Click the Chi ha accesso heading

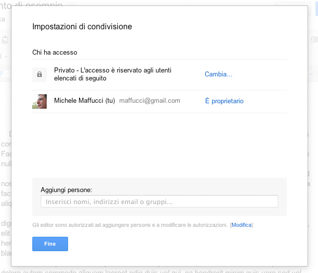tap(55, 52)
